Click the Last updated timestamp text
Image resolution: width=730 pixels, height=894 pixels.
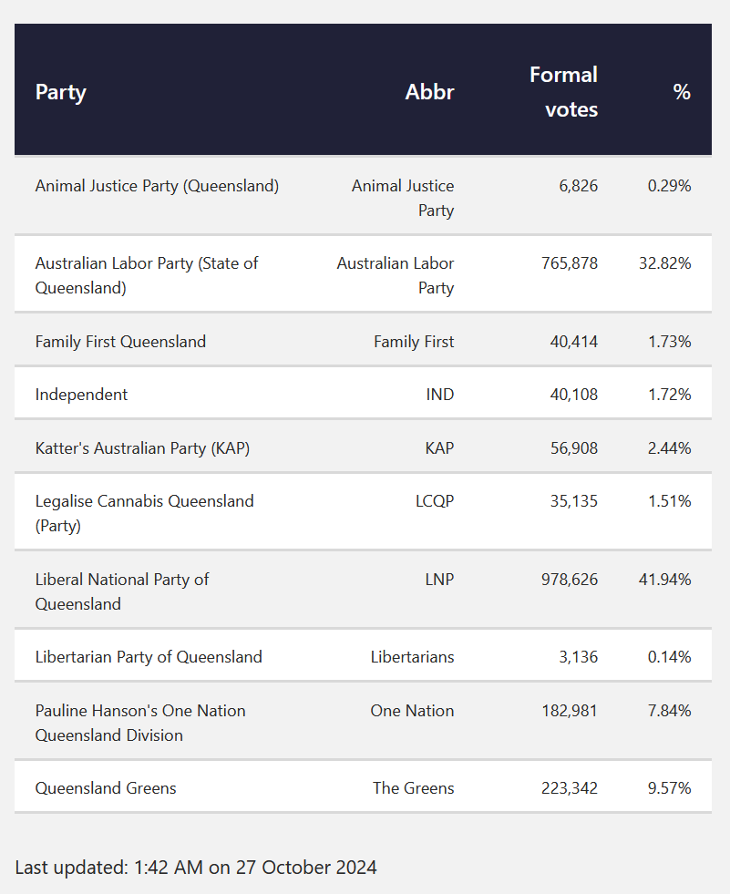196,867
